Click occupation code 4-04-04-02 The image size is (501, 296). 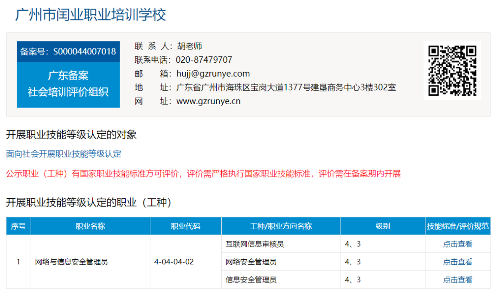pos(174,262)
